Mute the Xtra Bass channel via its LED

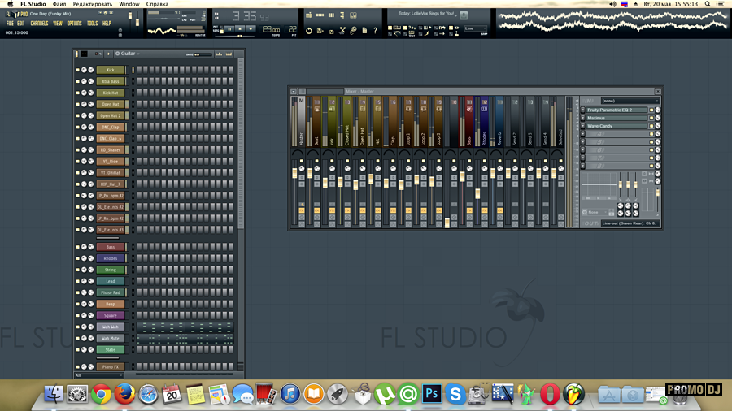(77, 81)
